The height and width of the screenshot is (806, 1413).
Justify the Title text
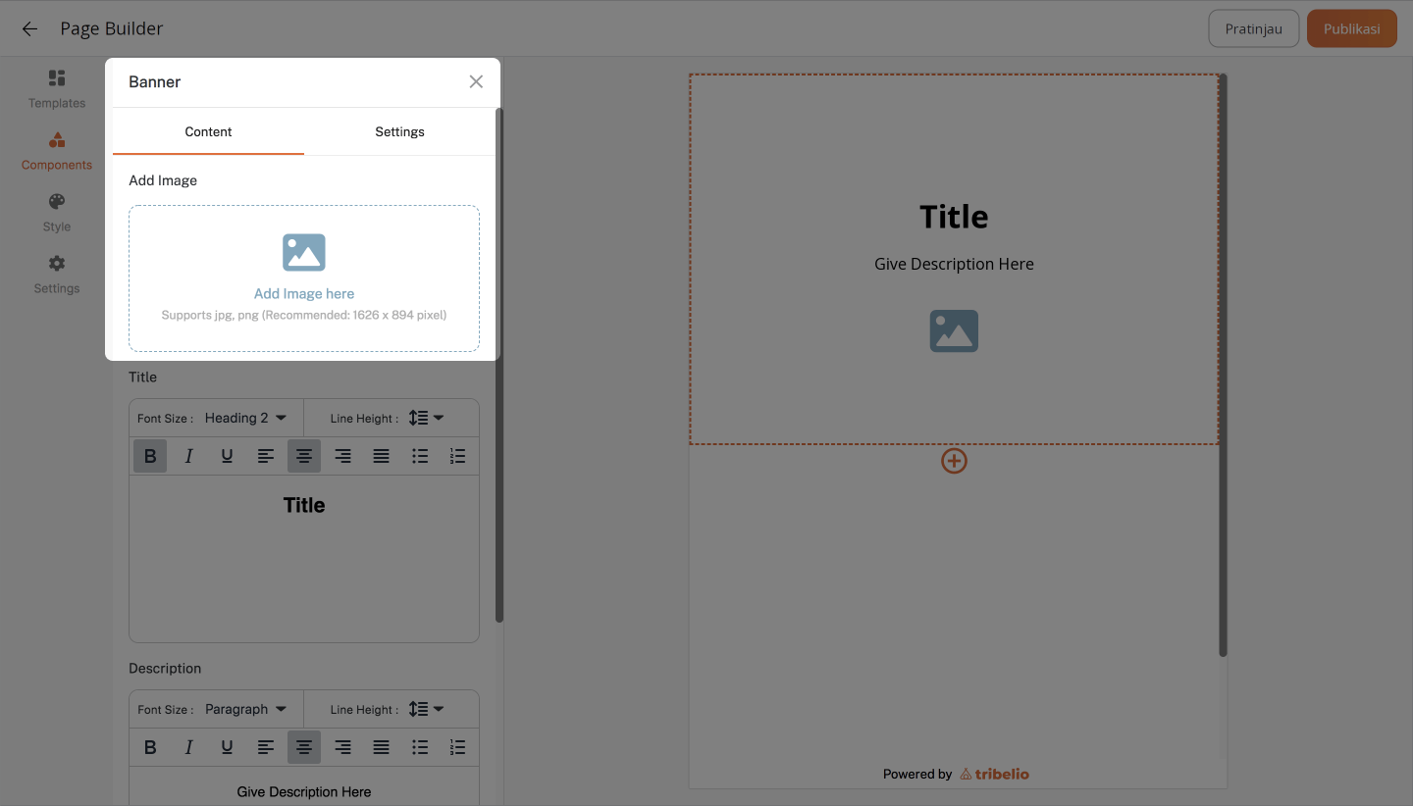(381, 456)
